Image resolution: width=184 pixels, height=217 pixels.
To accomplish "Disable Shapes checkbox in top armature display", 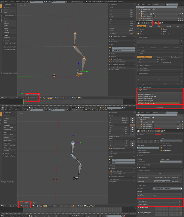I will [138, 34].
